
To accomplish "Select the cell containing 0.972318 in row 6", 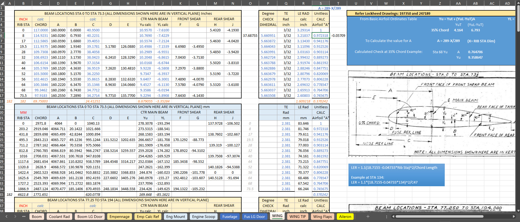I will [321, 35].
